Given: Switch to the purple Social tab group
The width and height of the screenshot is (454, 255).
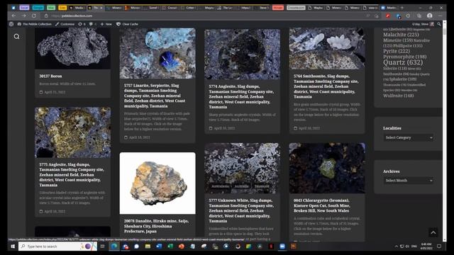Looking at the screenshot, I should (x=24, y=8).
